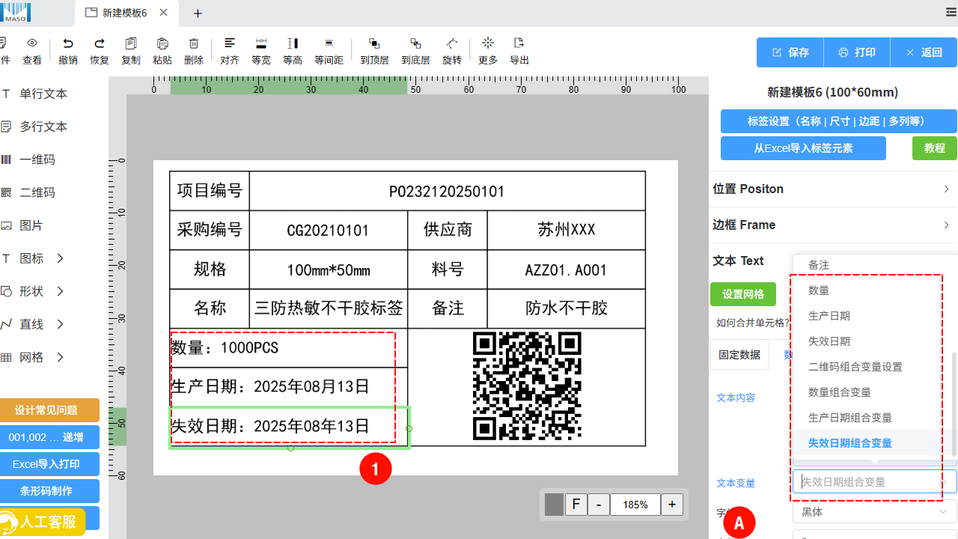Redo with the 恢复 icon
Screen dimensions: 958x539
tap(100, 43)
